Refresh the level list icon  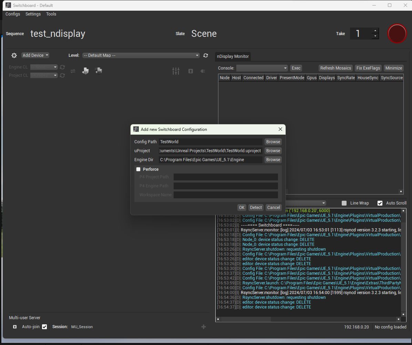tap(205, 55)
